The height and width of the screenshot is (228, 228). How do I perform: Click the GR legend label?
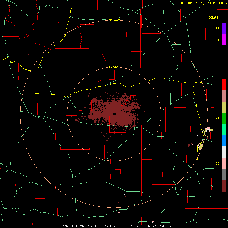(x=217, y=96)
